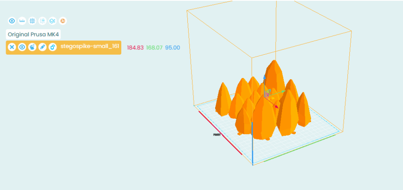Click the pencil edit icon for stegospike

click(x=42, y=47)
